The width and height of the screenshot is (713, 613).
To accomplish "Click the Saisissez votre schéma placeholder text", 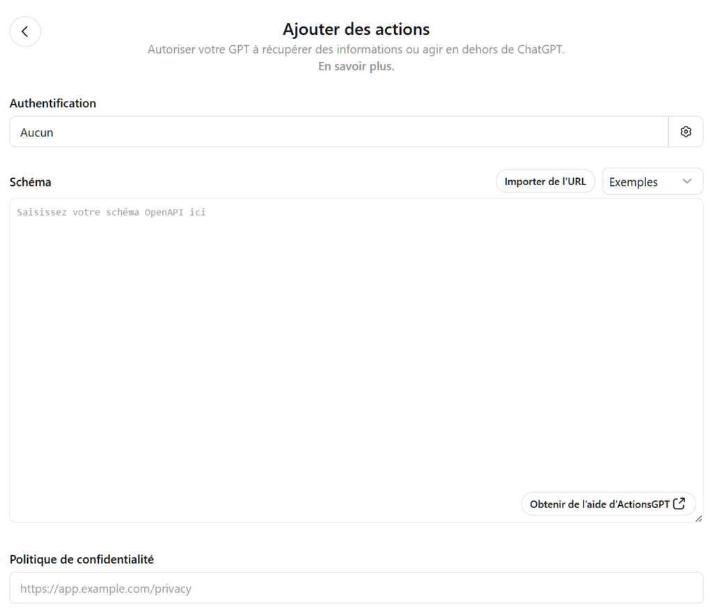I will [x=111, y=213].
